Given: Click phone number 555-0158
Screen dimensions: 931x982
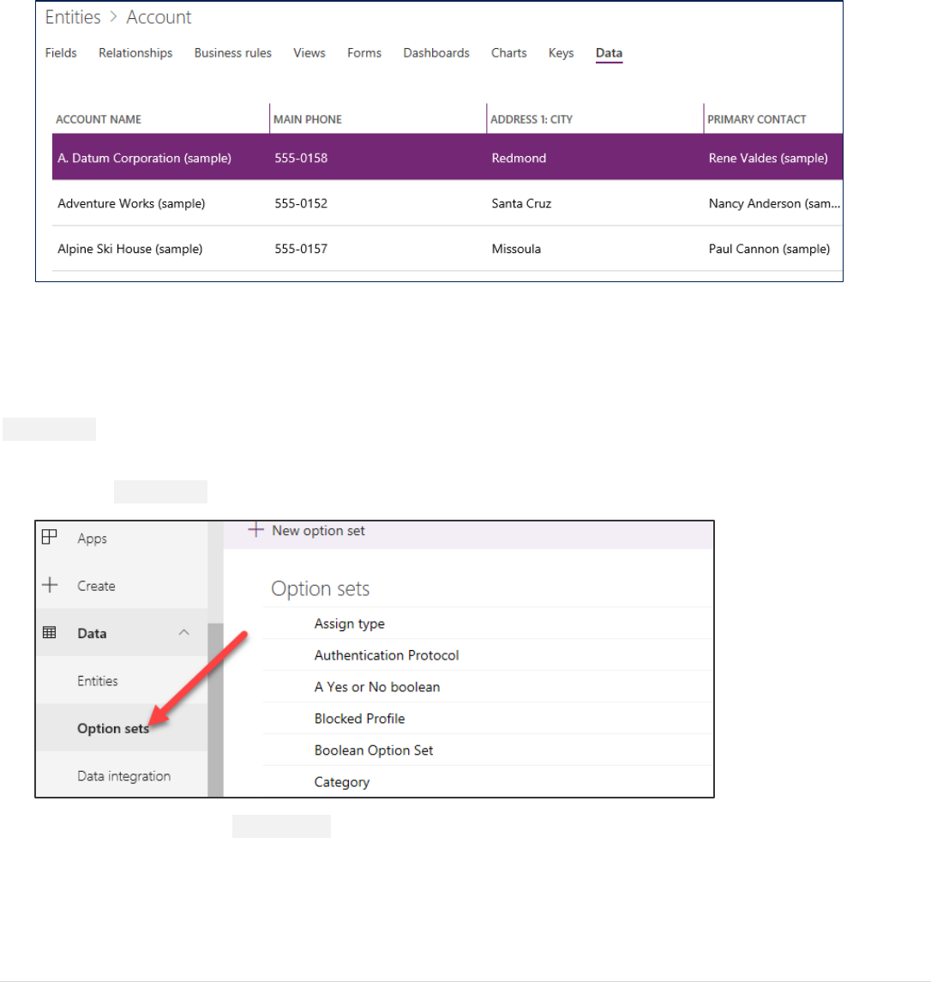Looking at the screenshot, I should pyautogui.click(x=301, y=159).
